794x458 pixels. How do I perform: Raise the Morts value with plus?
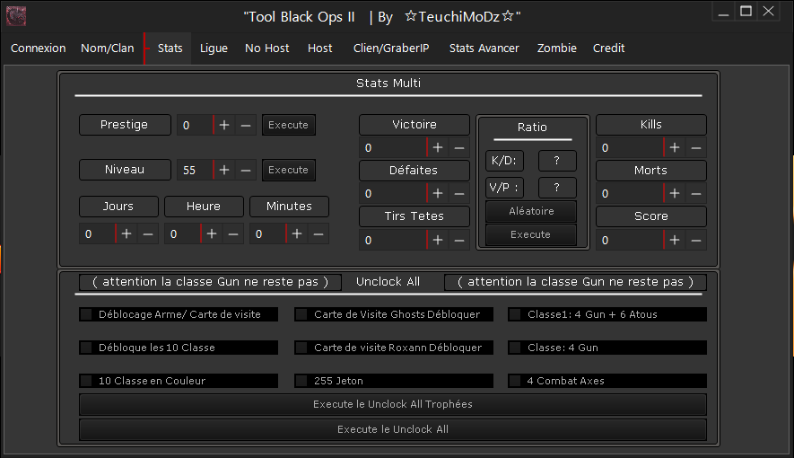(x=675, y=194)
